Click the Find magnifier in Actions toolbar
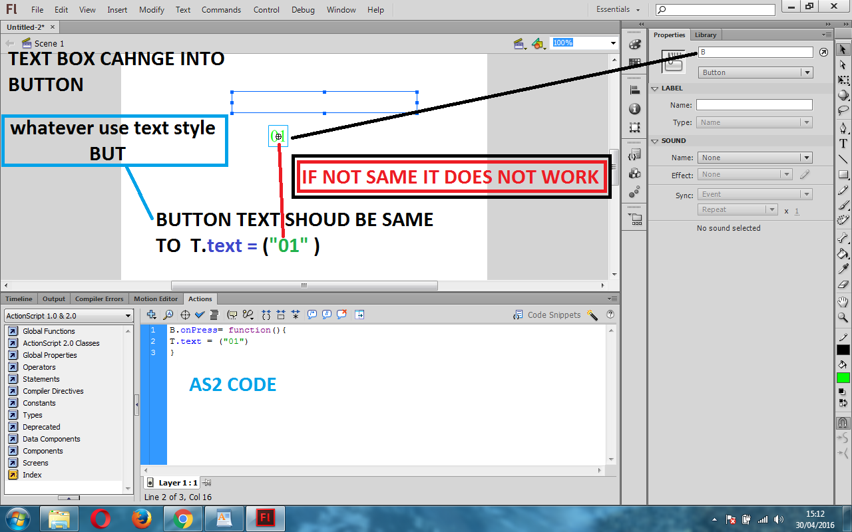Image resolution: width=852 pixels, height=532 pixels. click(x=168, y=315)
